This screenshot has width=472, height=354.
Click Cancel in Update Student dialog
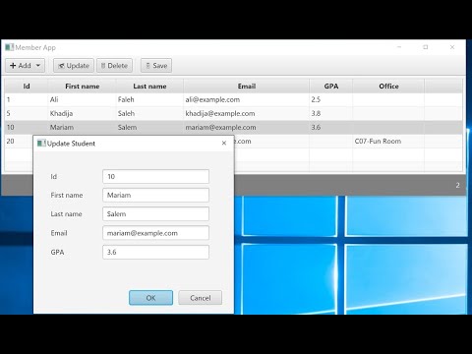coord(201,298)
